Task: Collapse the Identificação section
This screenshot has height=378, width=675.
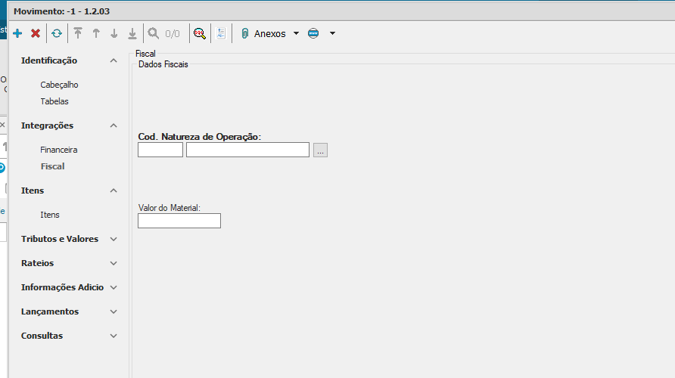Action: tap(114, 60)
